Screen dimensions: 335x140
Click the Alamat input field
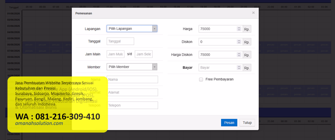pos(132,92)
